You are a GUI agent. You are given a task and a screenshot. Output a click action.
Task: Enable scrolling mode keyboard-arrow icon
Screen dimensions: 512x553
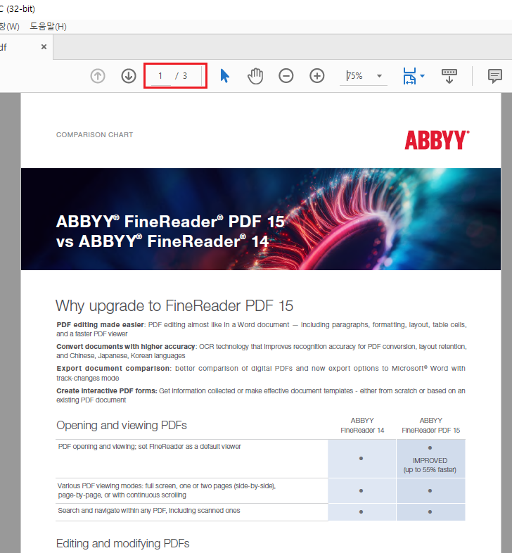(449, 76)
